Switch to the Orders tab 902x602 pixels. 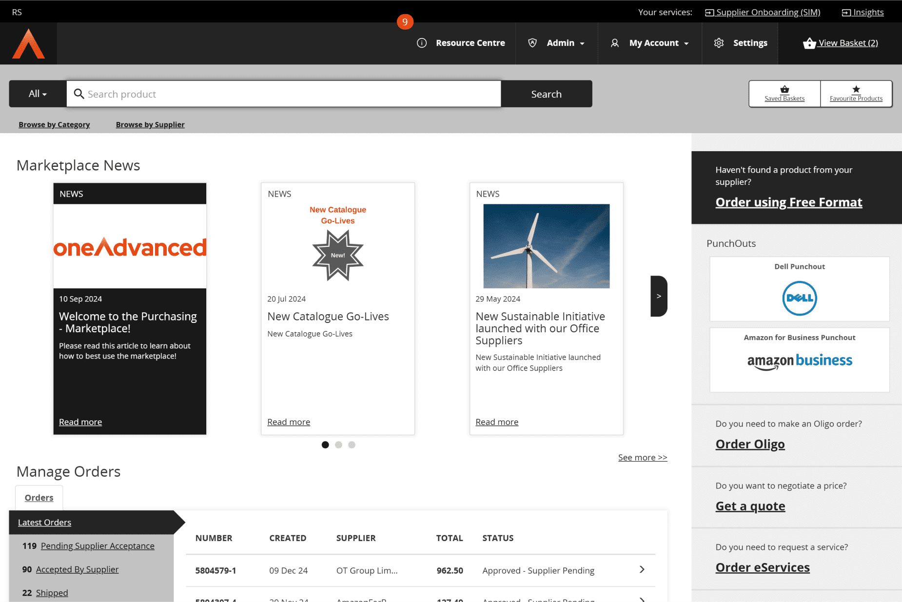point(39,497)
